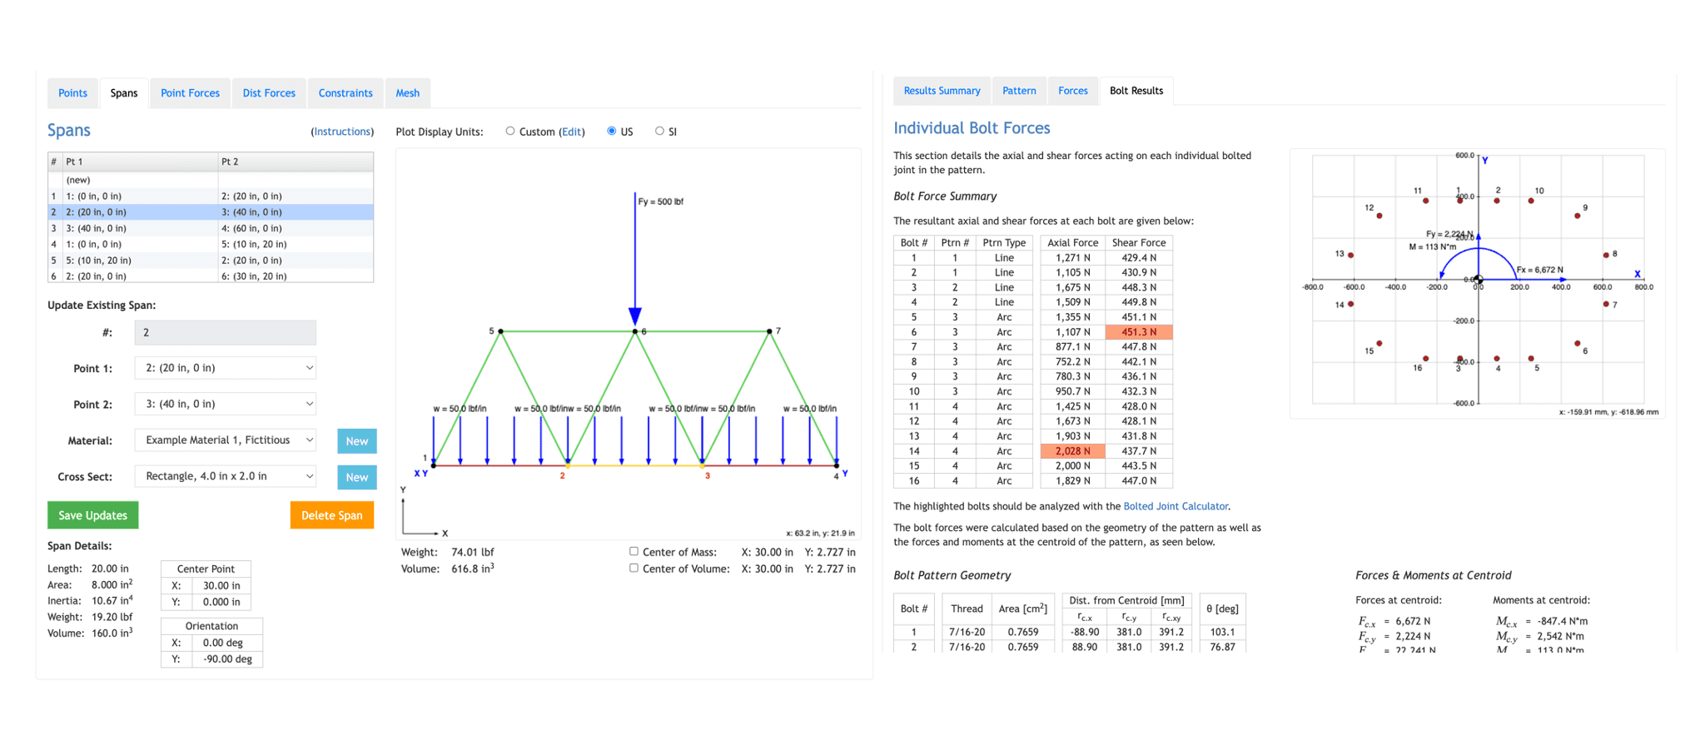
Task: Open the Dist Forces tab
Action: tap(269, 93)
